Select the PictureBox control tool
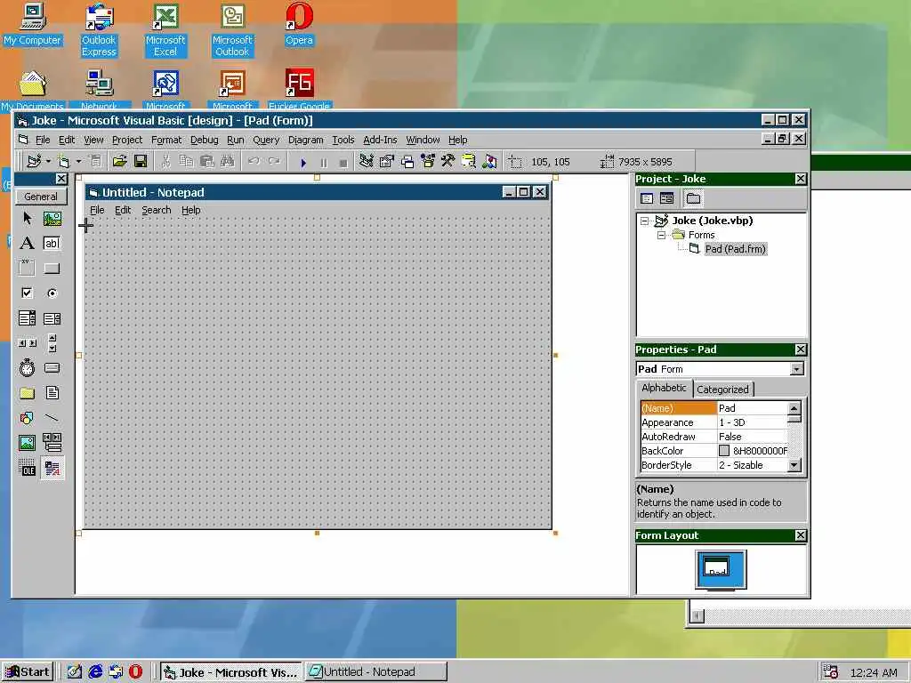The width and height of the screenshot is (911, 683). [x=52, y=219]
